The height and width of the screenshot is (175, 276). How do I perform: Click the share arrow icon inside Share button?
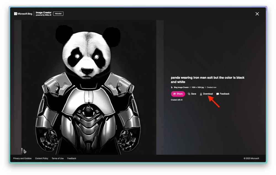pyautogui.click(x=175, y=94)
